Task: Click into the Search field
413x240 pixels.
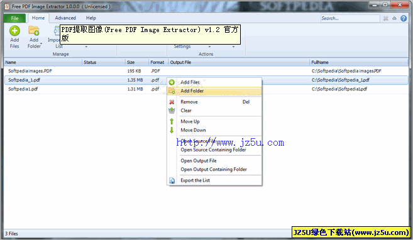Action: tap(350, 18)
